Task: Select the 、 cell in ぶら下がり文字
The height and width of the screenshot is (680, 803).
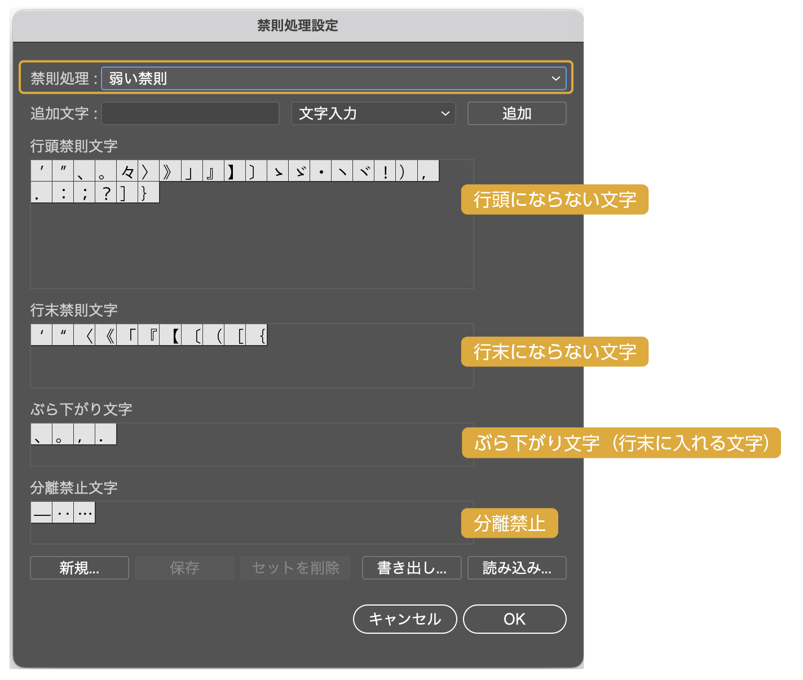Action: [42, 434]
